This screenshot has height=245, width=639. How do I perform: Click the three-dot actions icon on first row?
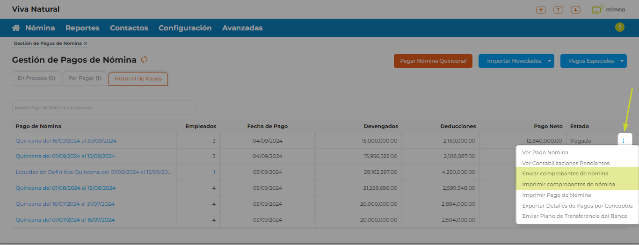[624, 141]
